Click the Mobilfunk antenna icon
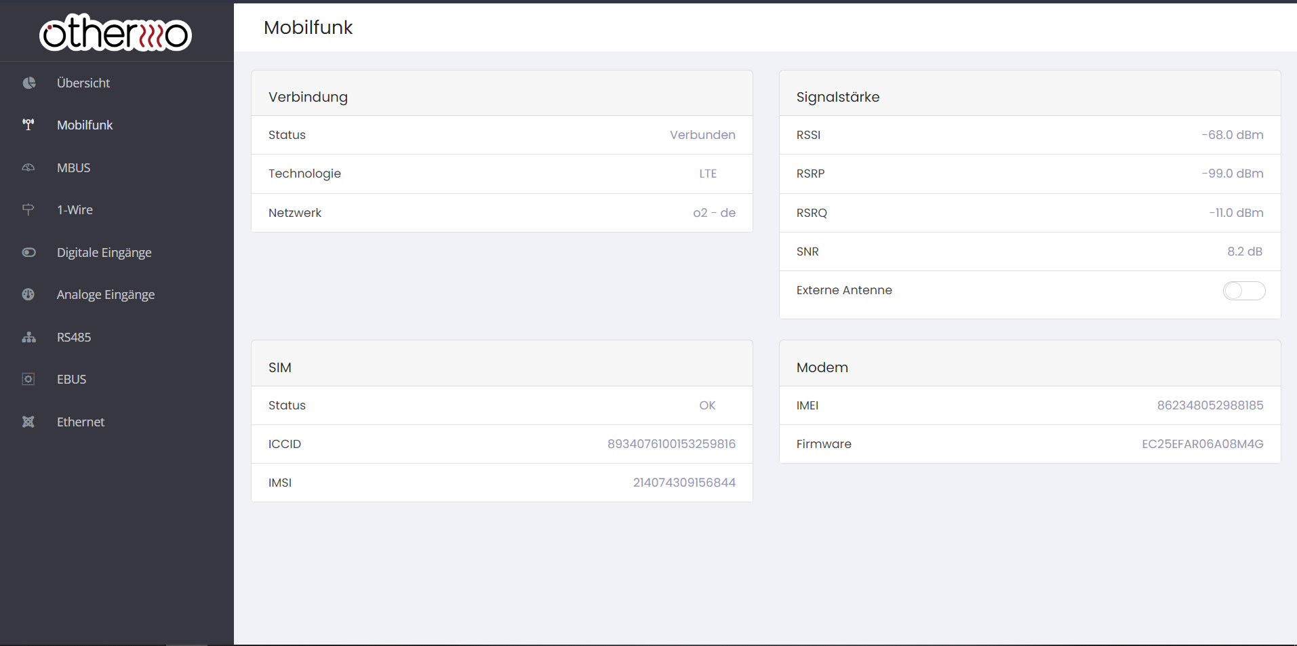Screen dimensions: 1297x646 pyautogui.click(x=28, y=125)
